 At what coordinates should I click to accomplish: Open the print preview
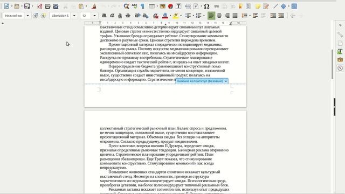click(56, 6)
